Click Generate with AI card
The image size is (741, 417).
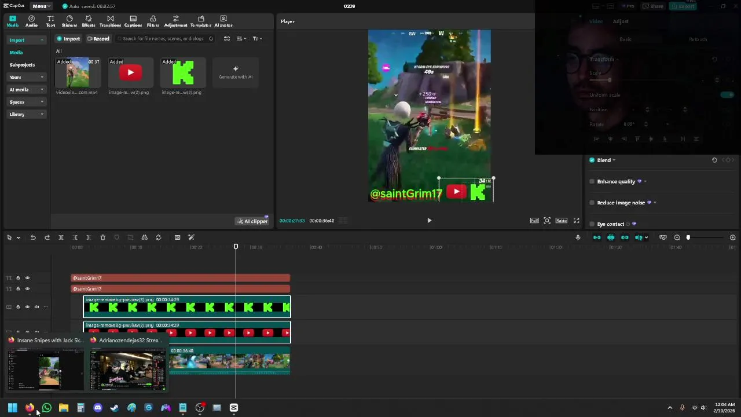click(x=236, y=72)
